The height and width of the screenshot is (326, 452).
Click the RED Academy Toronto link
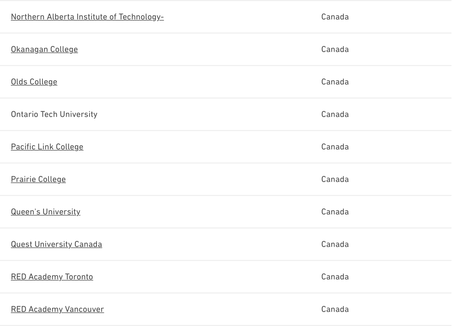52,277
